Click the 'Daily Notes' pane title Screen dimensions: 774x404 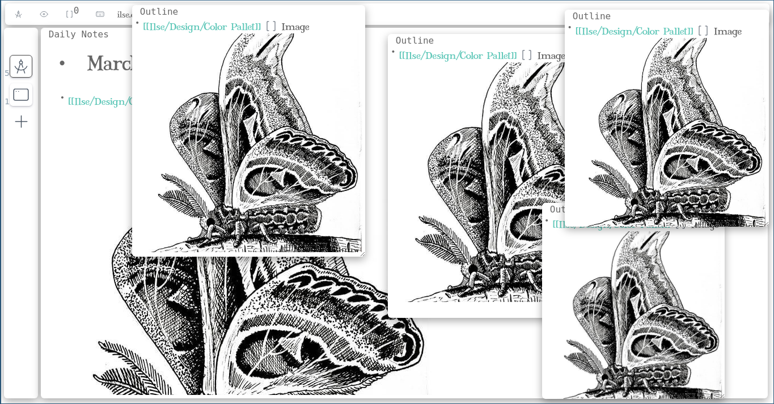click(x=78, y=34)
